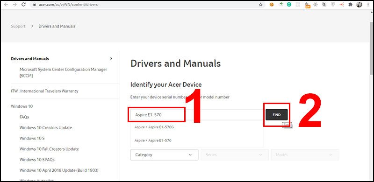Open the green plus extension icon

point(280,4)
